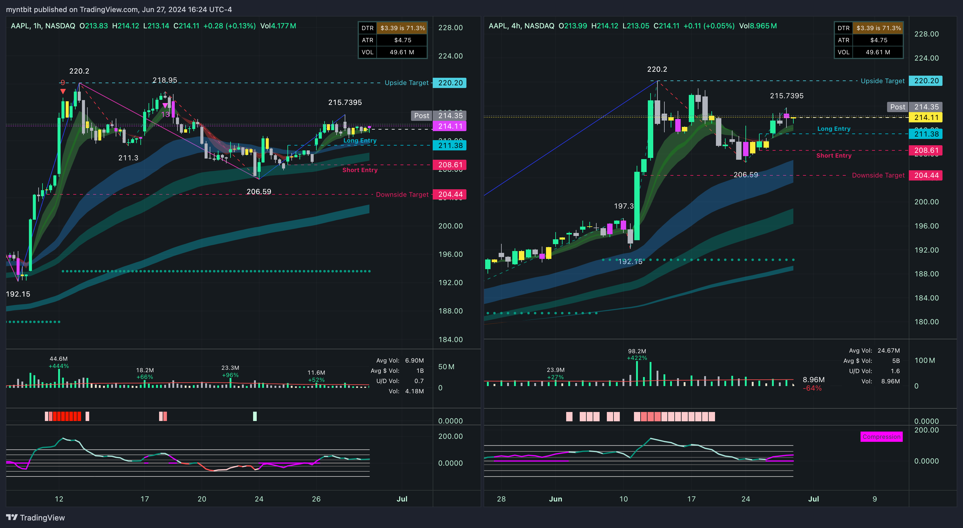Click the 98.2M +422% volume label
The width and height of the screenshot is (963, 528).
coord(637,354)
